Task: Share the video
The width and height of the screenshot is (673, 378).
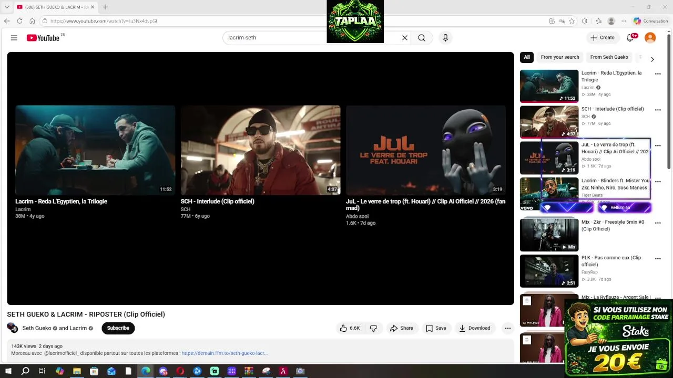Action: 402,328
